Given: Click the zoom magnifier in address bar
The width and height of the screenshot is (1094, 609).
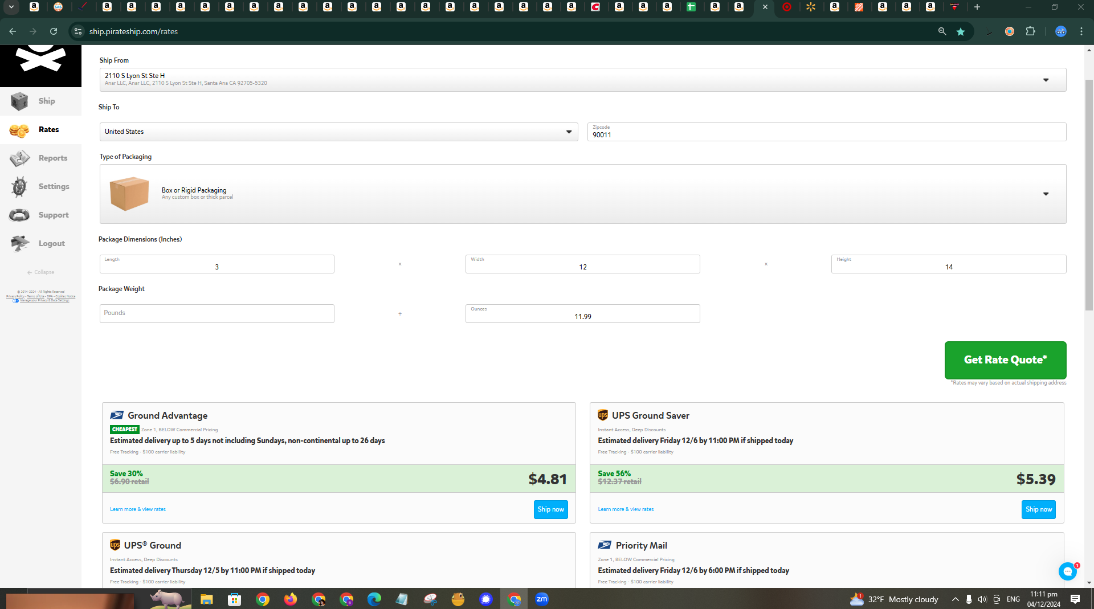Looking at the screenshot, I should [x=942, y=31].
